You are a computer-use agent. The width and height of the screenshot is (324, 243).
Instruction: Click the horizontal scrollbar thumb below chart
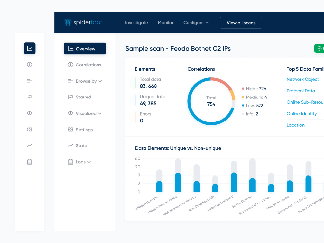tap(244, 226)
